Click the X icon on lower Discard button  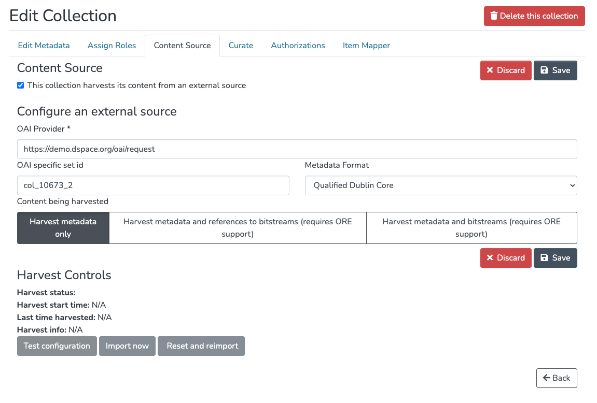tap(490, 258)
